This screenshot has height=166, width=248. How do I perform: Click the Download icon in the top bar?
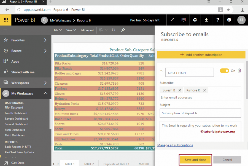(x=206, y=20)
